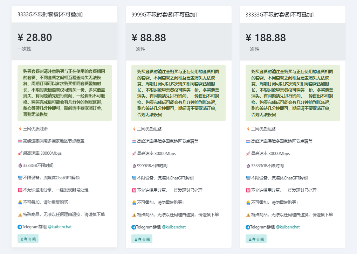The width and height of the screenshot is (357, 254).
Task: Subscribe to the 33333G plan
Action: pyautogui.click(x=256, y=239)
